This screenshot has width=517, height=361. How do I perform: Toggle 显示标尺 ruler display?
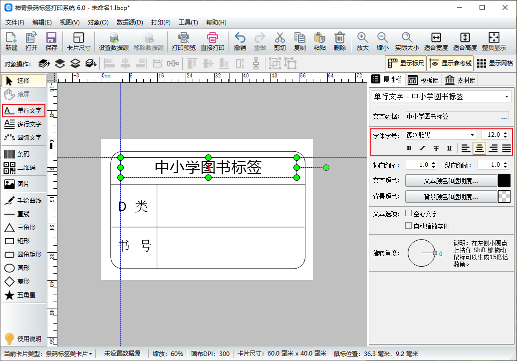pos(406,63)
